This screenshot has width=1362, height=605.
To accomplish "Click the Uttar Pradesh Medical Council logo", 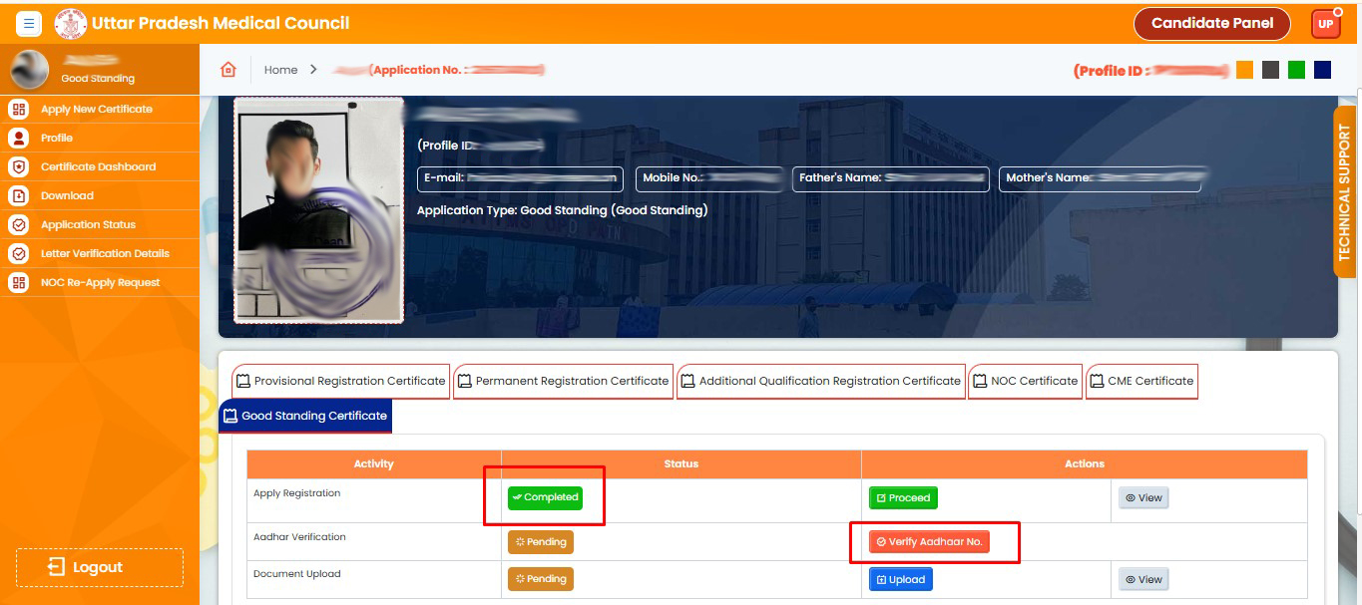I will [x=71, y=23].
